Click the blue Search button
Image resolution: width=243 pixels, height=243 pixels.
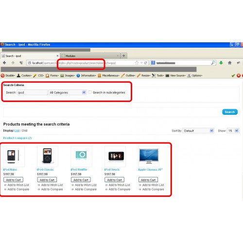[x=230, y=112]
